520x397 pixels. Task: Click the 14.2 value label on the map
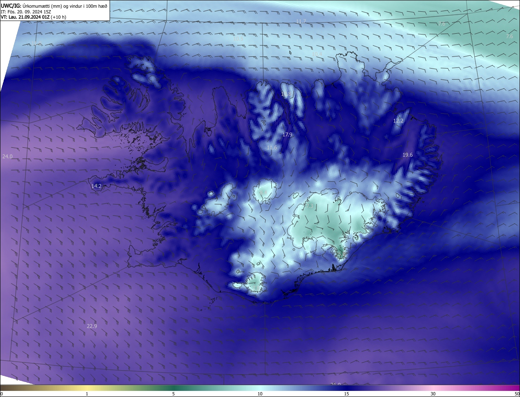pyautogui.click(x=96, y=186)
